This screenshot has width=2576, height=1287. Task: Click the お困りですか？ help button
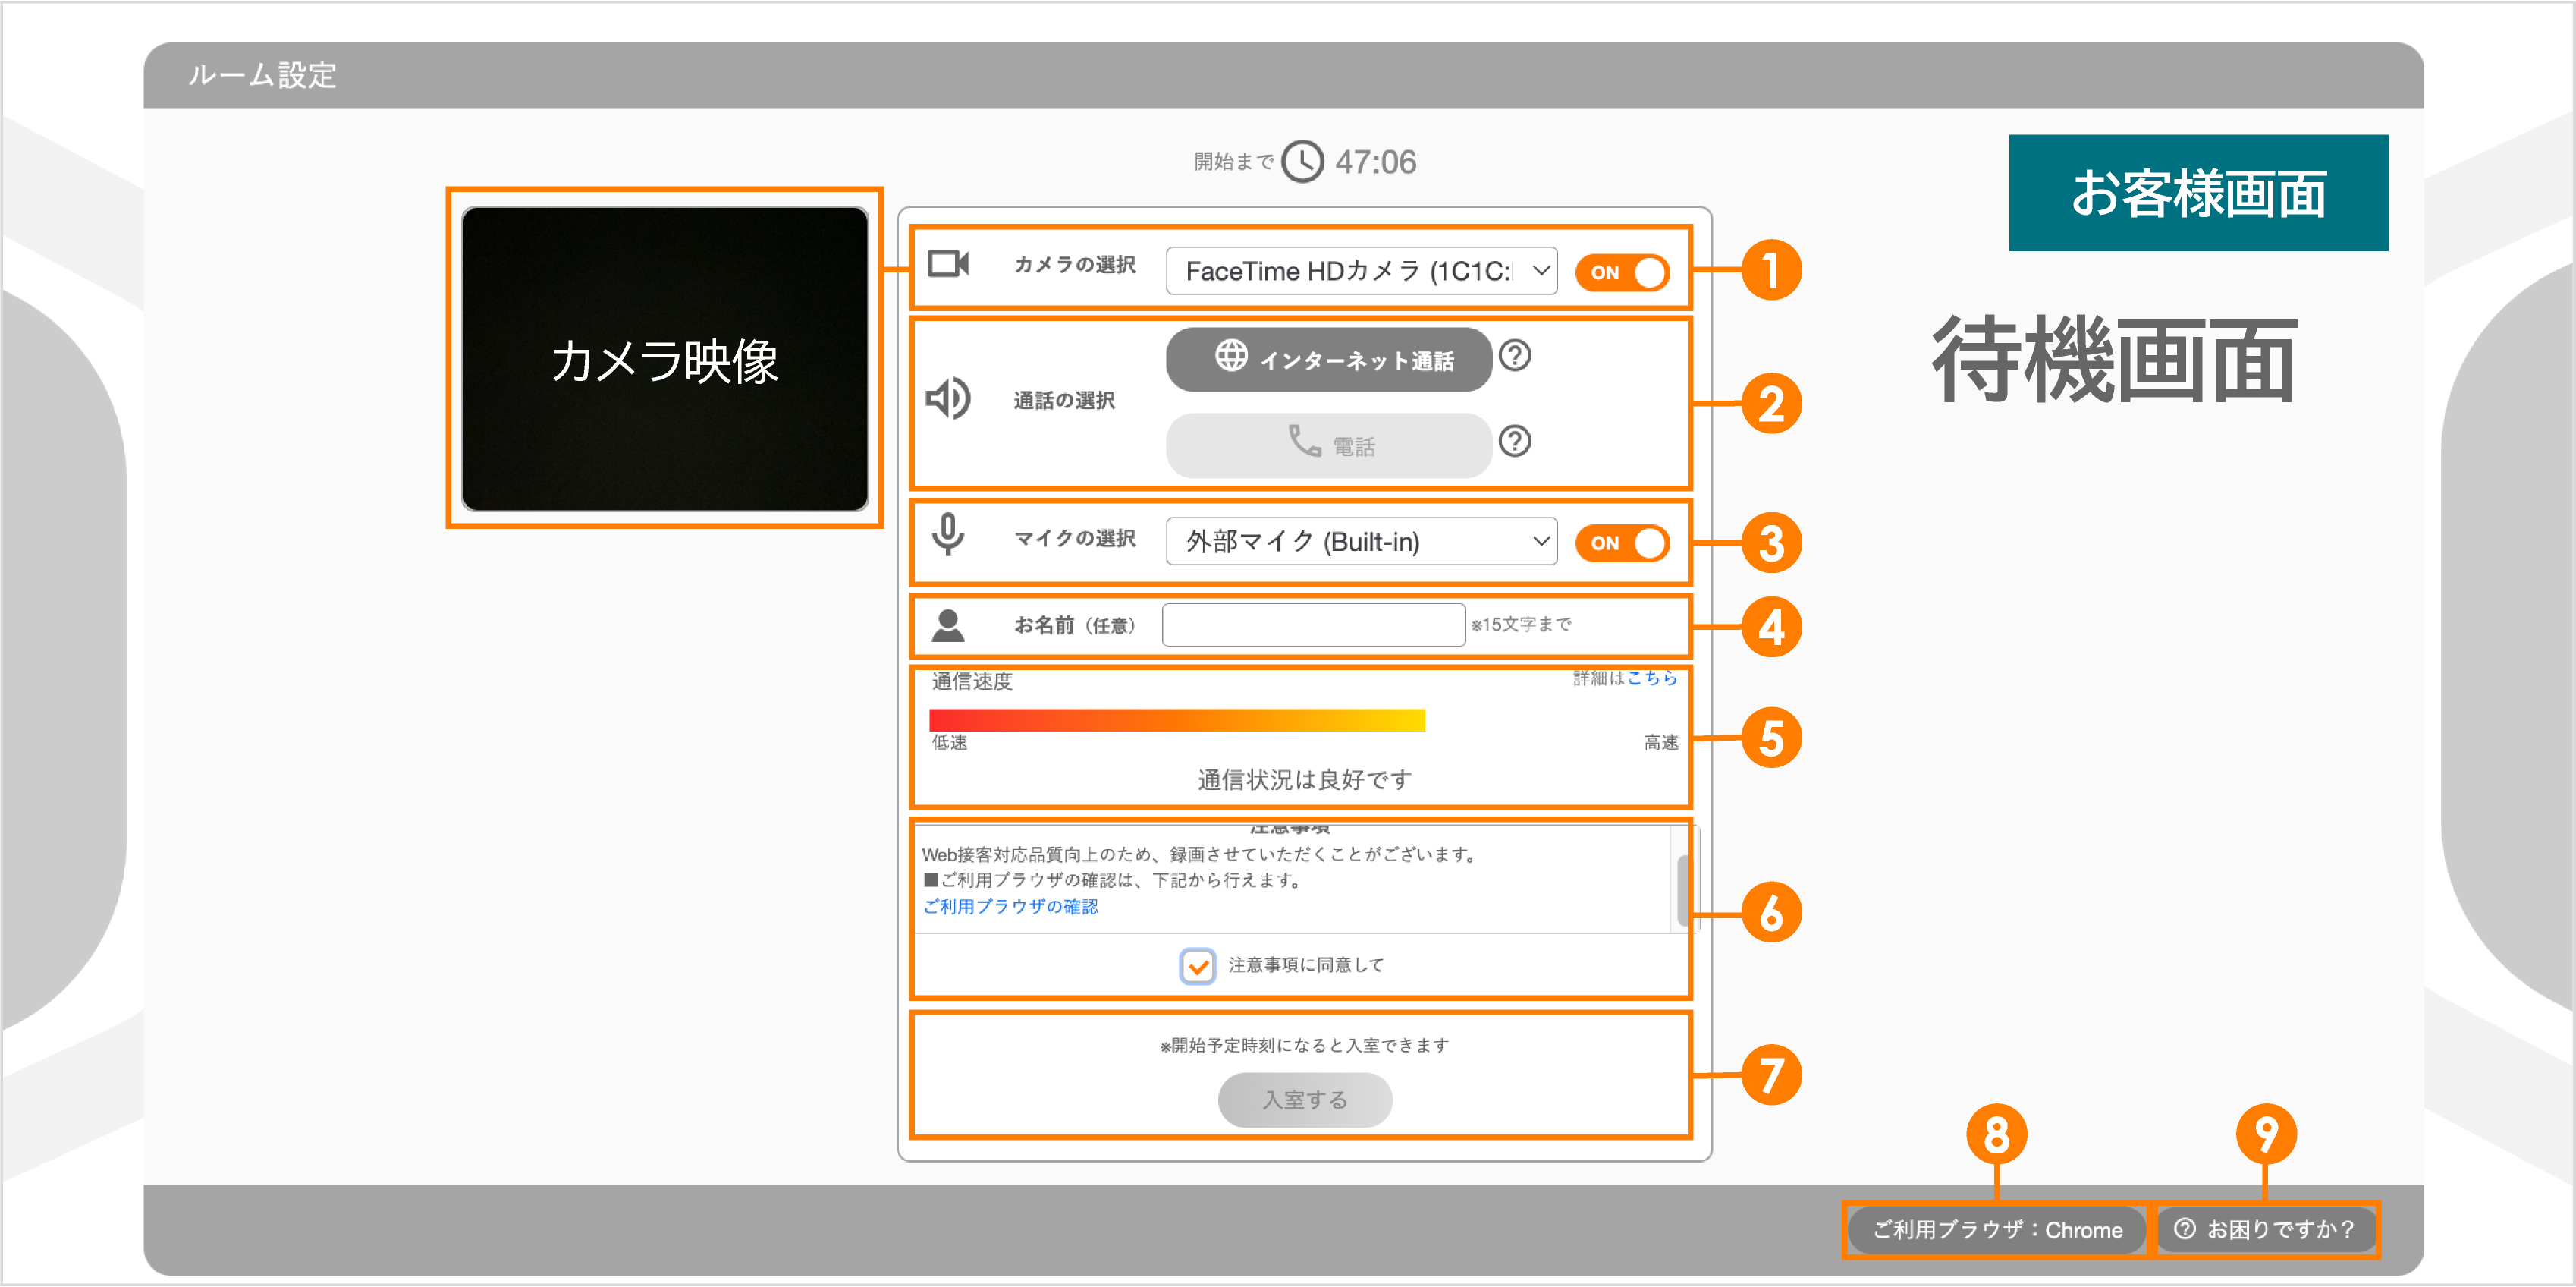2265,1230
